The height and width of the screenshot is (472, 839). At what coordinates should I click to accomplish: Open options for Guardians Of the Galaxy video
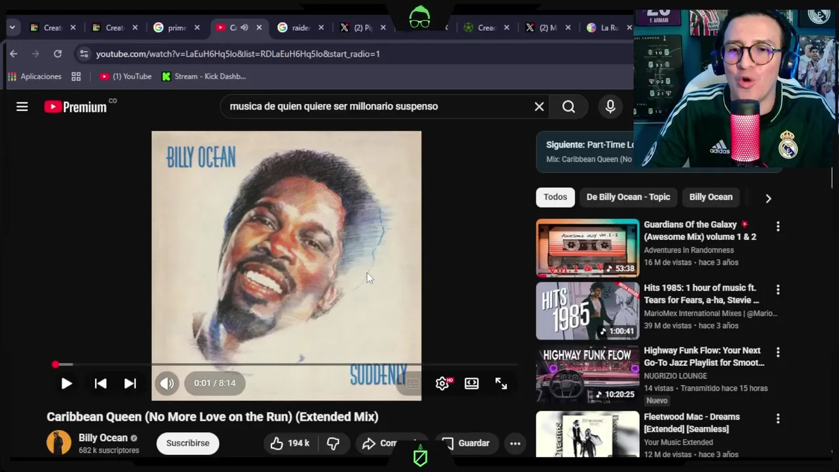tap(778, 226)
